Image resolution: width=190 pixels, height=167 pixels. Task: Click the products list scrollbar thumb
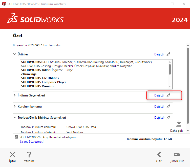(170, 69)
